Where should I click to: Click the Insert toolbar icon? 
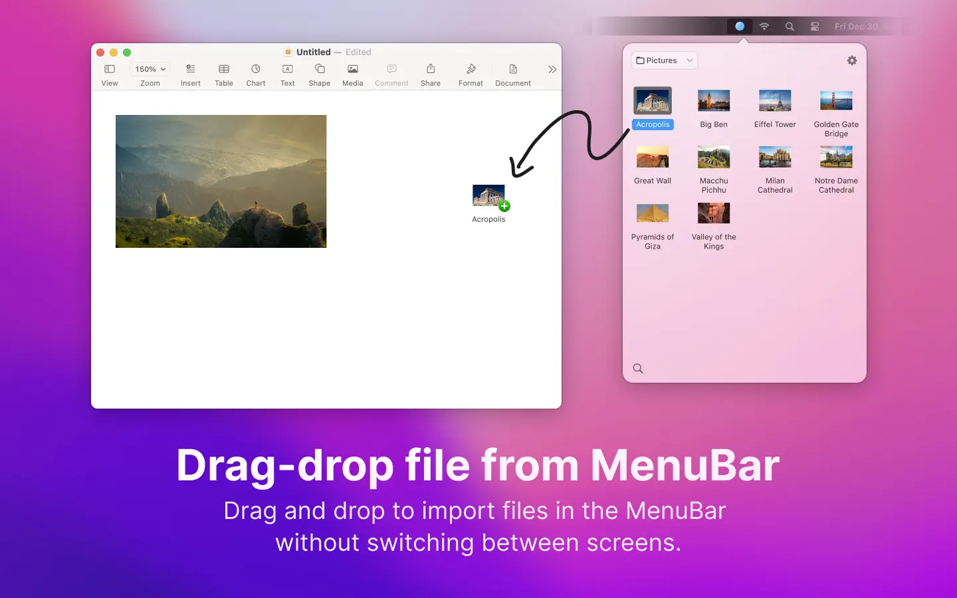tap(191, 69)
